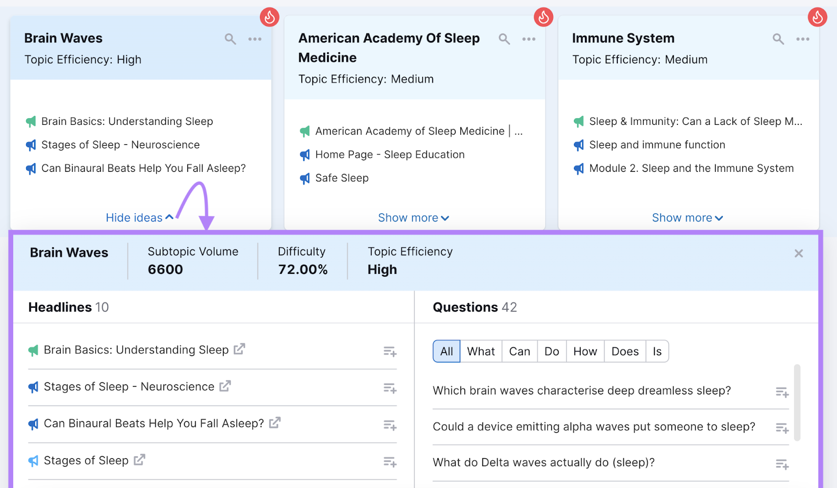Screen dimensions: 837x488
Task: Click the trending fire icon on Immune System card
Action: pyautogui.click(x=818, y=16)
